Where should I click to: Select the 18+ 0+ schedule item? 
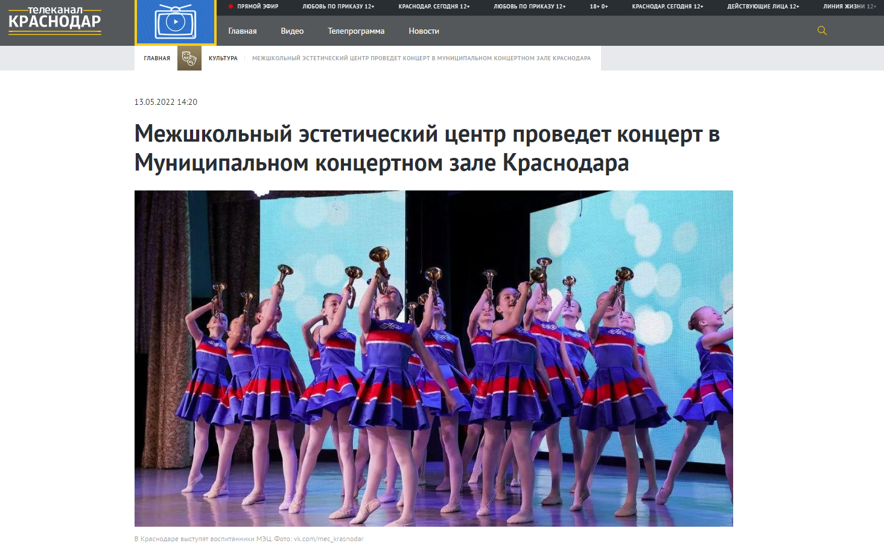tap(599, 7)
